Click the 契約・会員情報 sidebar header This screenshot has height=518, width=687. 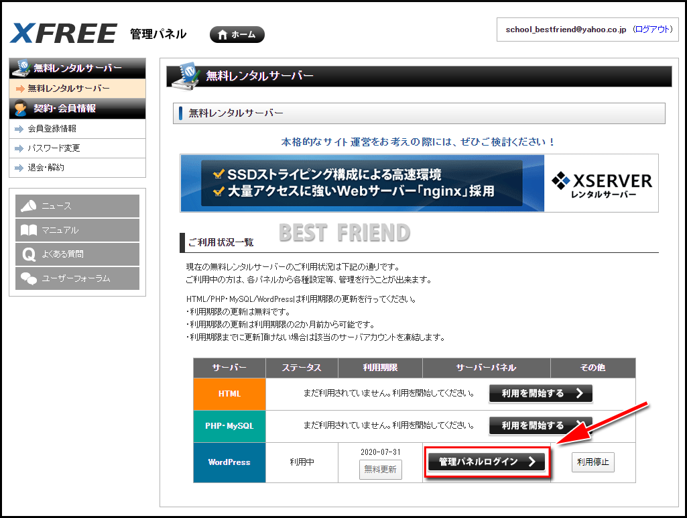click(78, 108)
